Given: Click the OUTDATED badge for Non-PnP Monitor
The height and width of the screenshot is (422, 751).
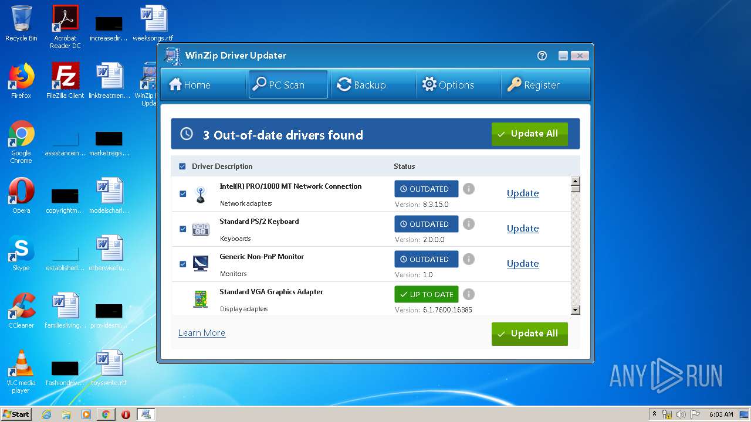Looking at the screenshot, I should tap(427, 259).
